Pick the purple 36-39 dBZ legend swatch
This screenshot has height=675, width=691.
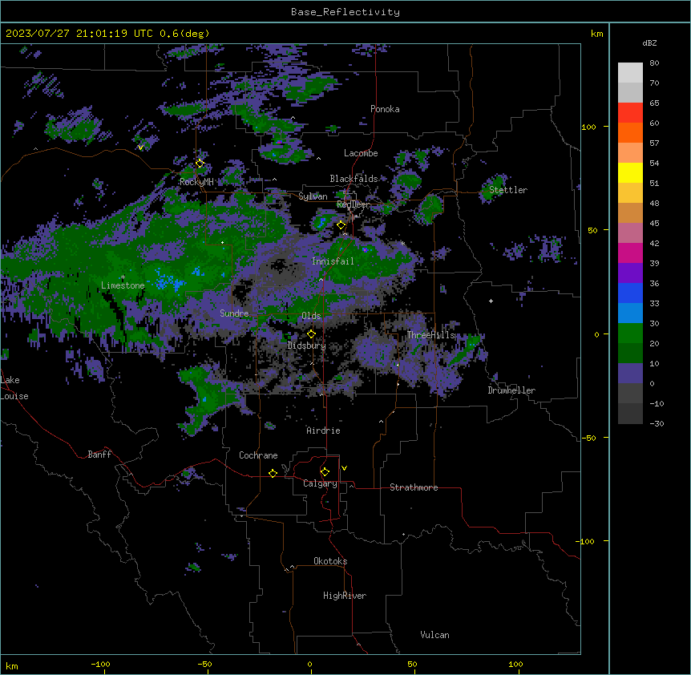tap(630, 273)
